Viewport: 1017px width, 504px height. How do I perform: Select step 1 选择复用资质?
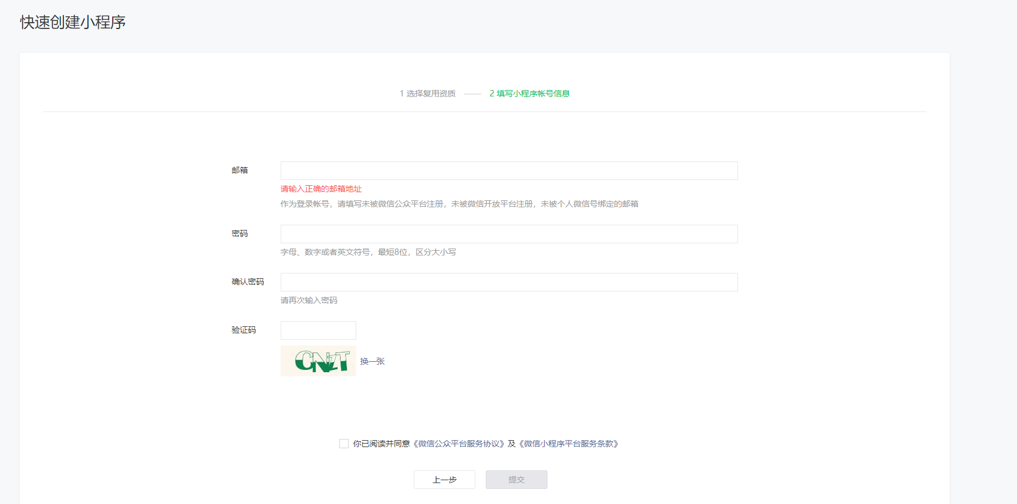[x=428, y=93]
